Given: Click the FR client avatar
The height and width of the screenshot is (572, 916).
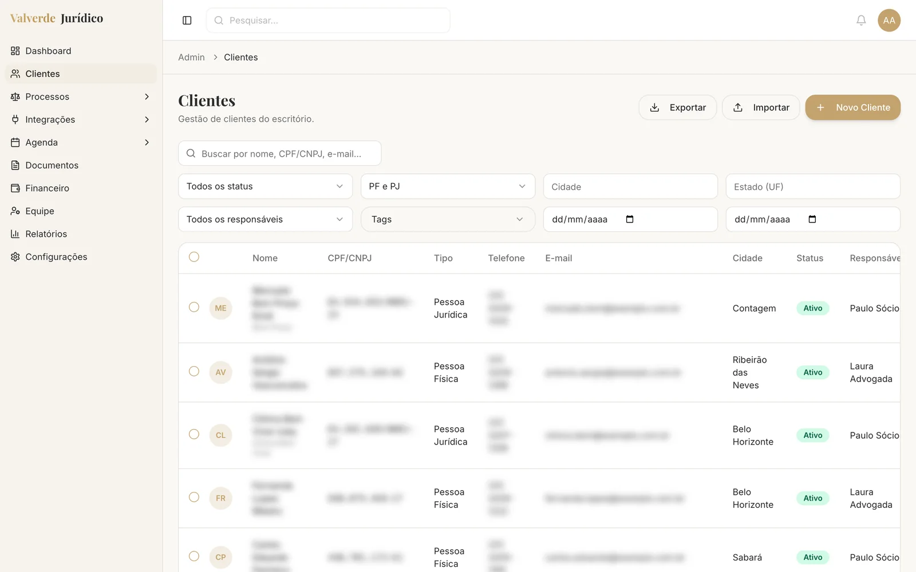Looking at the screenshot, I should click(x=220, y=498).
